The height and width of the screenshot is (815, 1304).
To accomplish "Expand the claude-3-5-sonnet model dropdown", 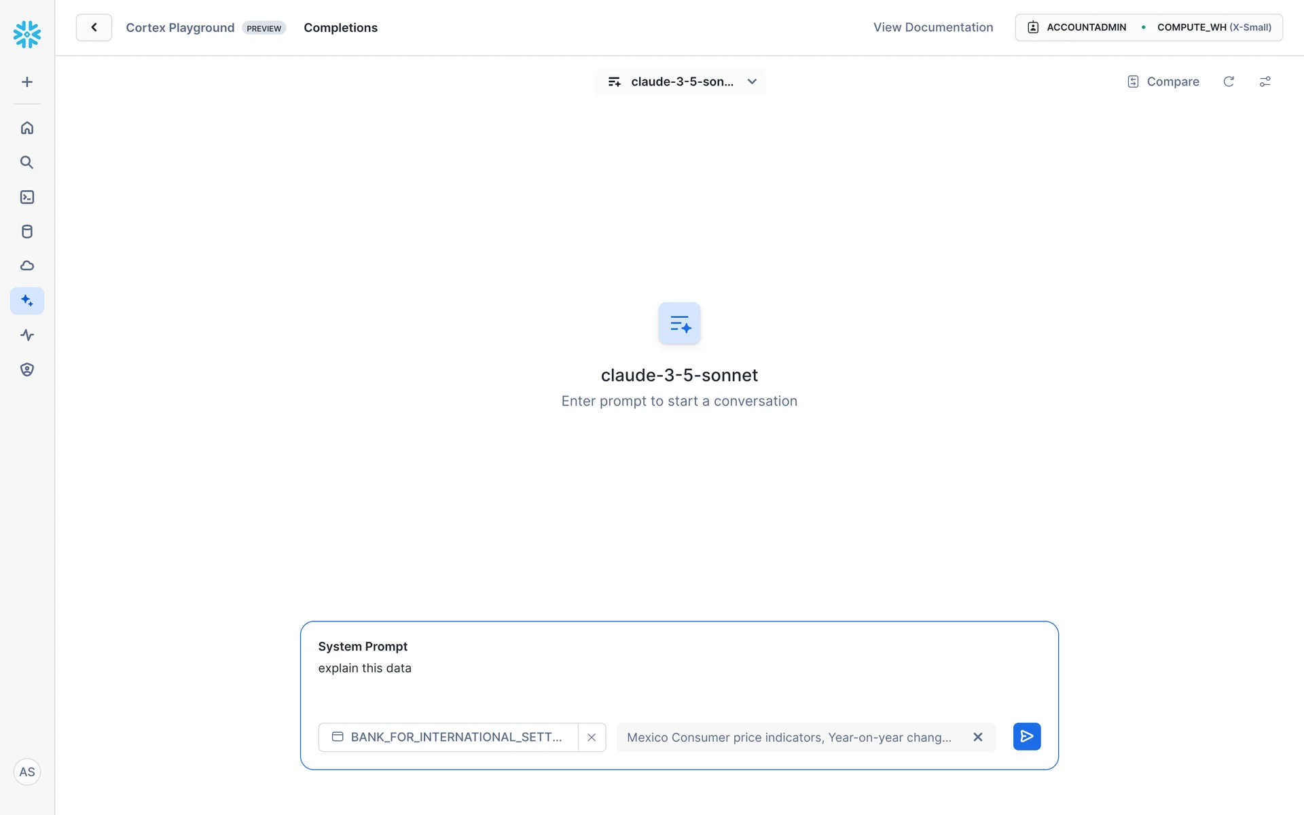I will click(x=680, y=81).
